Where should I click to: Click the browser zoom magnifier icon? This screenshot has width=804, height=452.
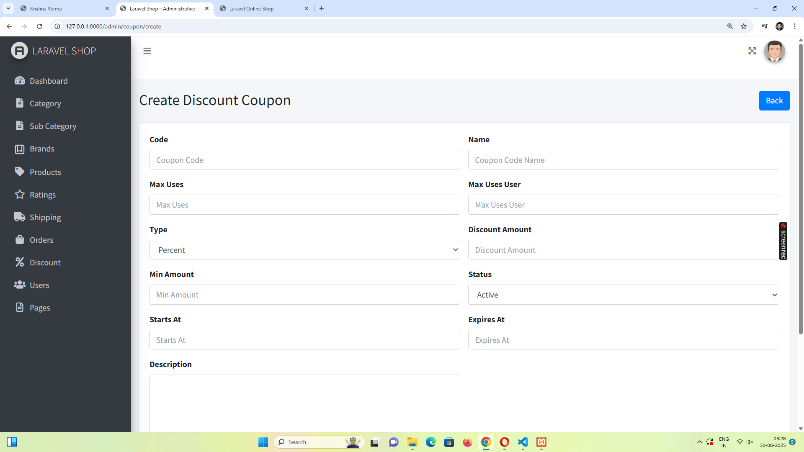(x=730, y=26)
